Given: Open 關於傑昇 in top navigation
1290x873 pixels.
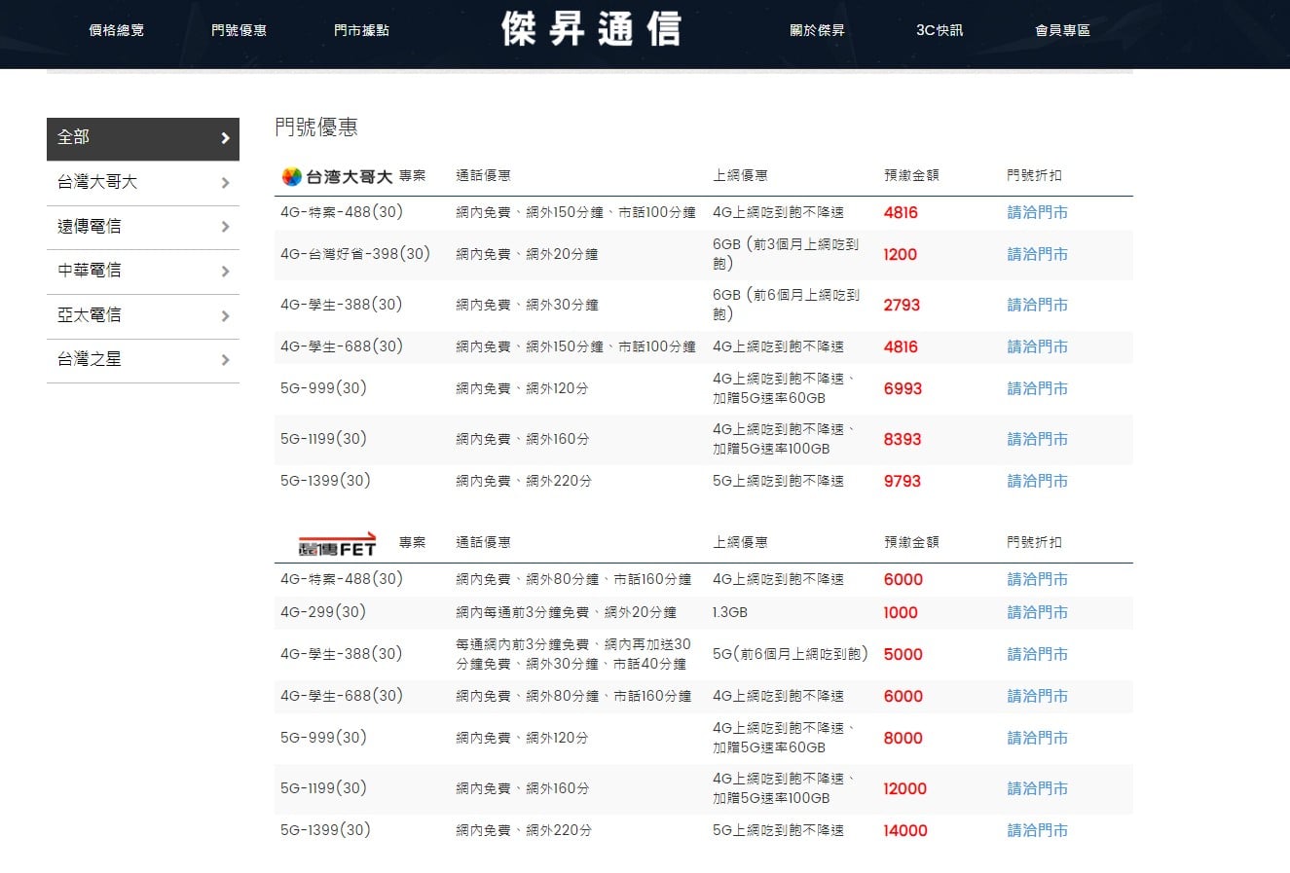Looking at the screenshot, I should pos(817,30).
